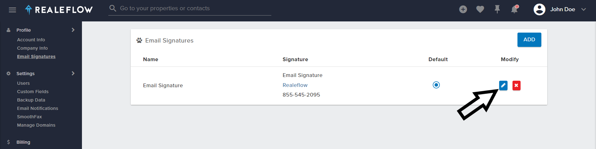Follow the Realeflow signature link

point(295,85)
